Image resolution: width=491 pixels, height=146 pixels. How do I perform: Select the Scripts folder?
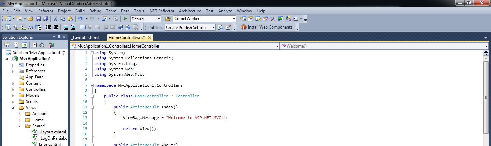click(x=32, y=102)
